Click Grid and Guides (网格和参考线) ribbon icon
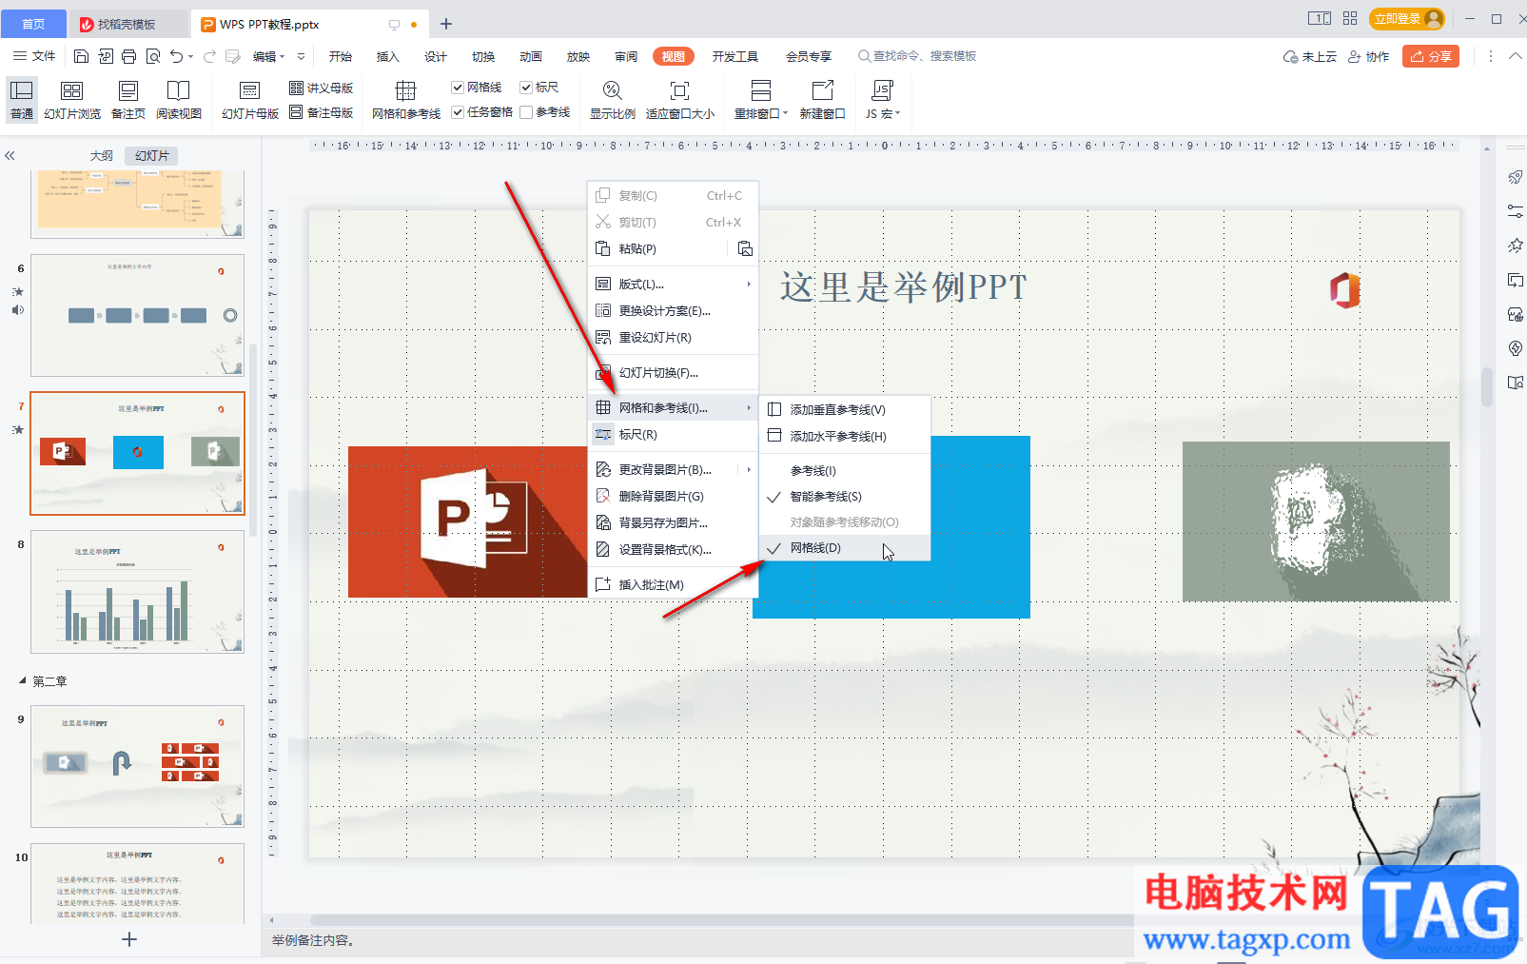The width and height of the screenshot is (1527, 964). (x=406, y=100)
